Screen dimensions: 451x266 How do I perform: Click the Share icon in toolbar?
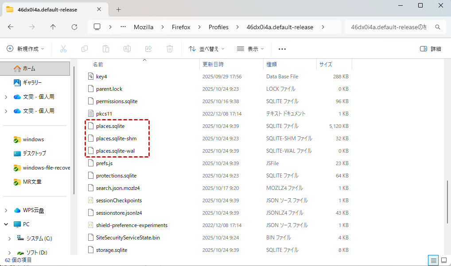(148, 49)
